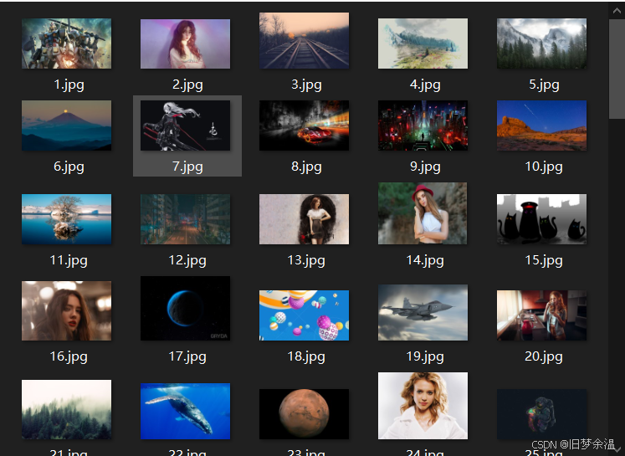Click the 4.jpg file name label

pos(425,85)
